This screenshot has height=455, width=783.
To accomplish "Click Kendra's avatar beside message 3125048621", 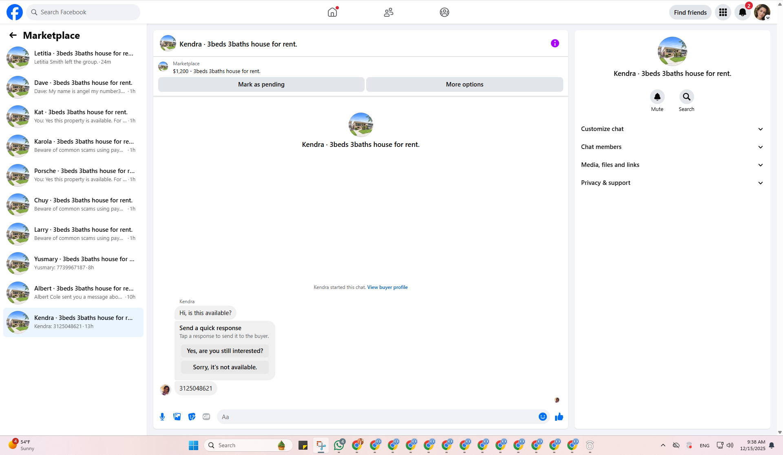I will [x=165, y=389].
